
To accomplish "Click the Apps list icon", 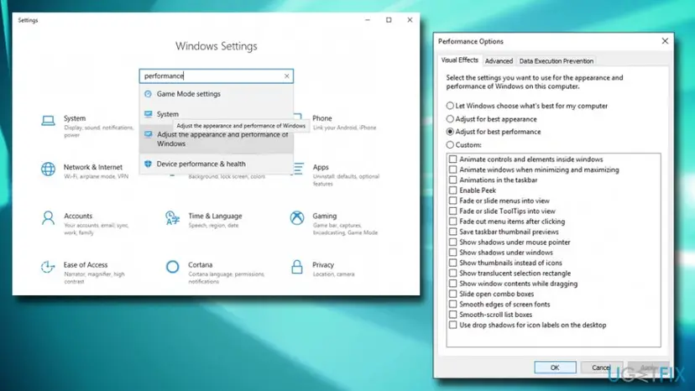I will tap(298, 169).
